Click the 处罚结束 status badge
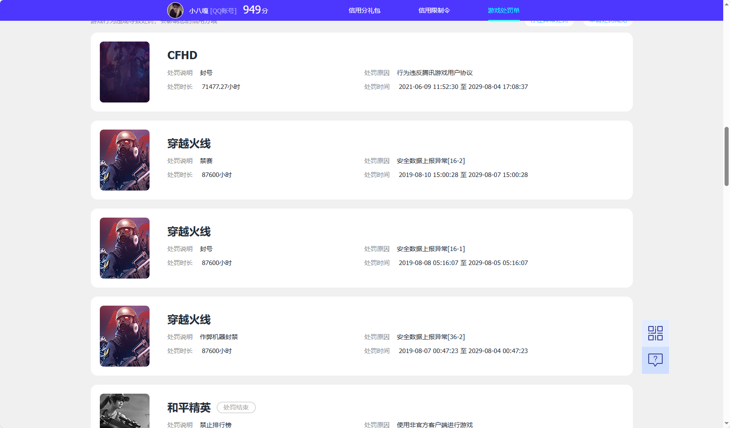730x428 pixels. [x=236, y=407]
